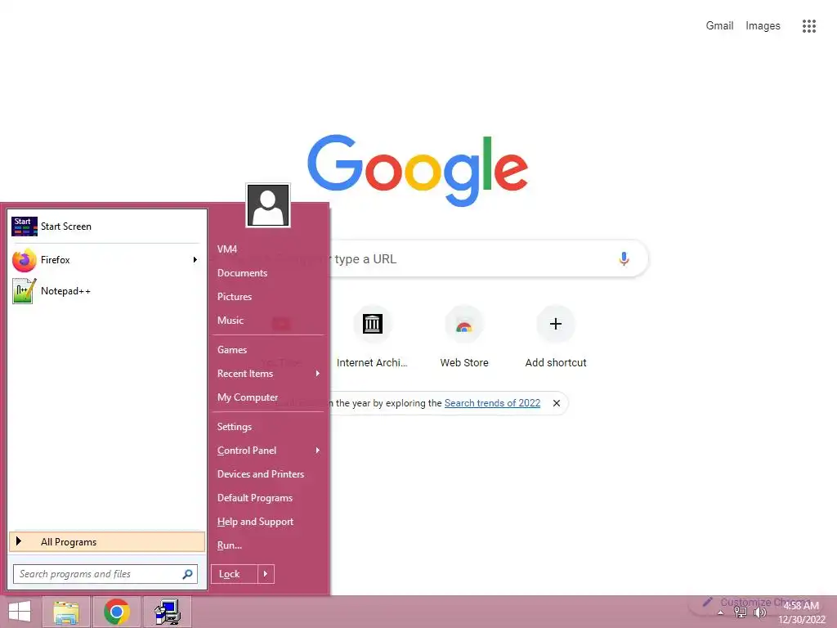The height and width of the screenshot is (628, 837).
Task: Open Devices and Printers
Action: [x=261, y=474]
